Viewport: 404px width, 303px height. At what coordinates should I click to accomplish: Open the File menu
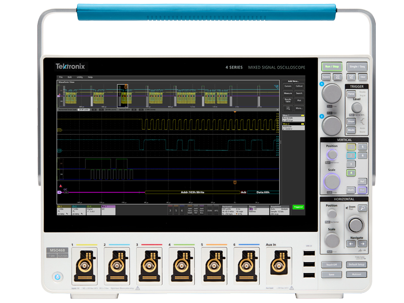pos(61,77)
